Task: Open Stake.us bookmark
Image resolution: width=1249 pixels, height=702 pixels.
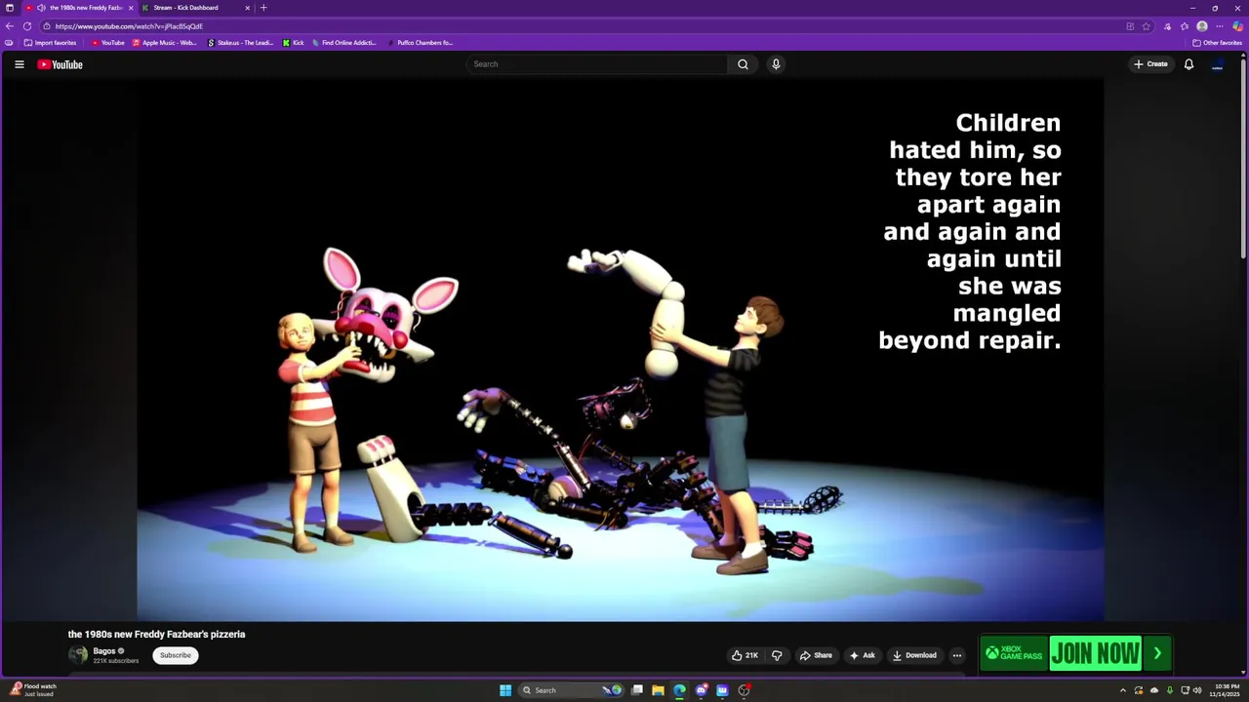Action: click(x=240, y=43)
